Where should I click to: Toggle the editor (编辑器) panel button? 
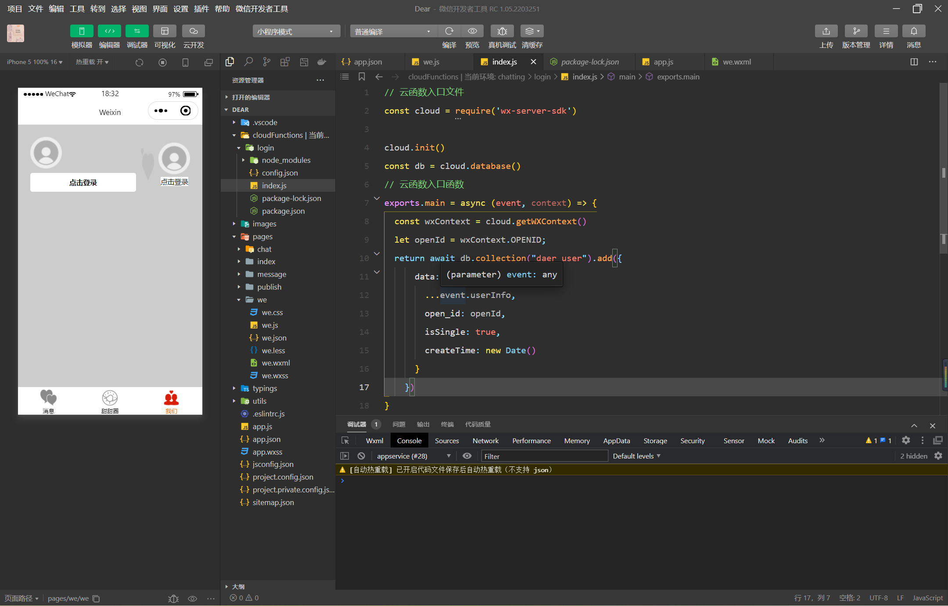109,31
